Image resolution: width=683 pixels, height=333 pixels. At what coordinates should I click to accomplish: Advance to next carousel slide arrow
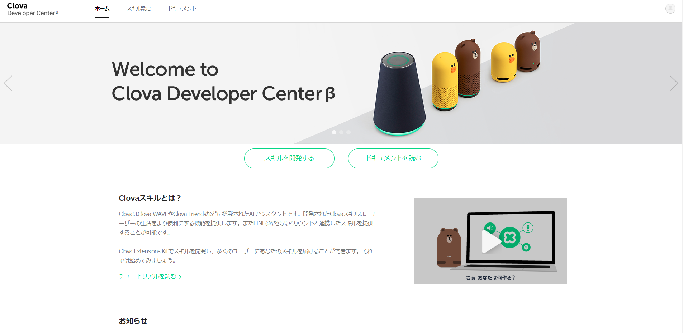[674, 83]
